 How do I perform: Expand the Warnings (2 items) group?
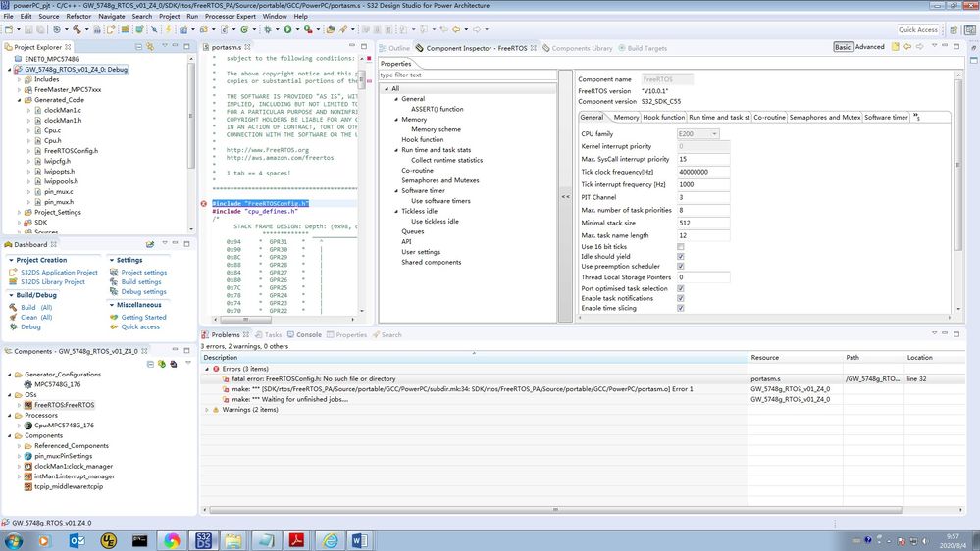(206, 409)
